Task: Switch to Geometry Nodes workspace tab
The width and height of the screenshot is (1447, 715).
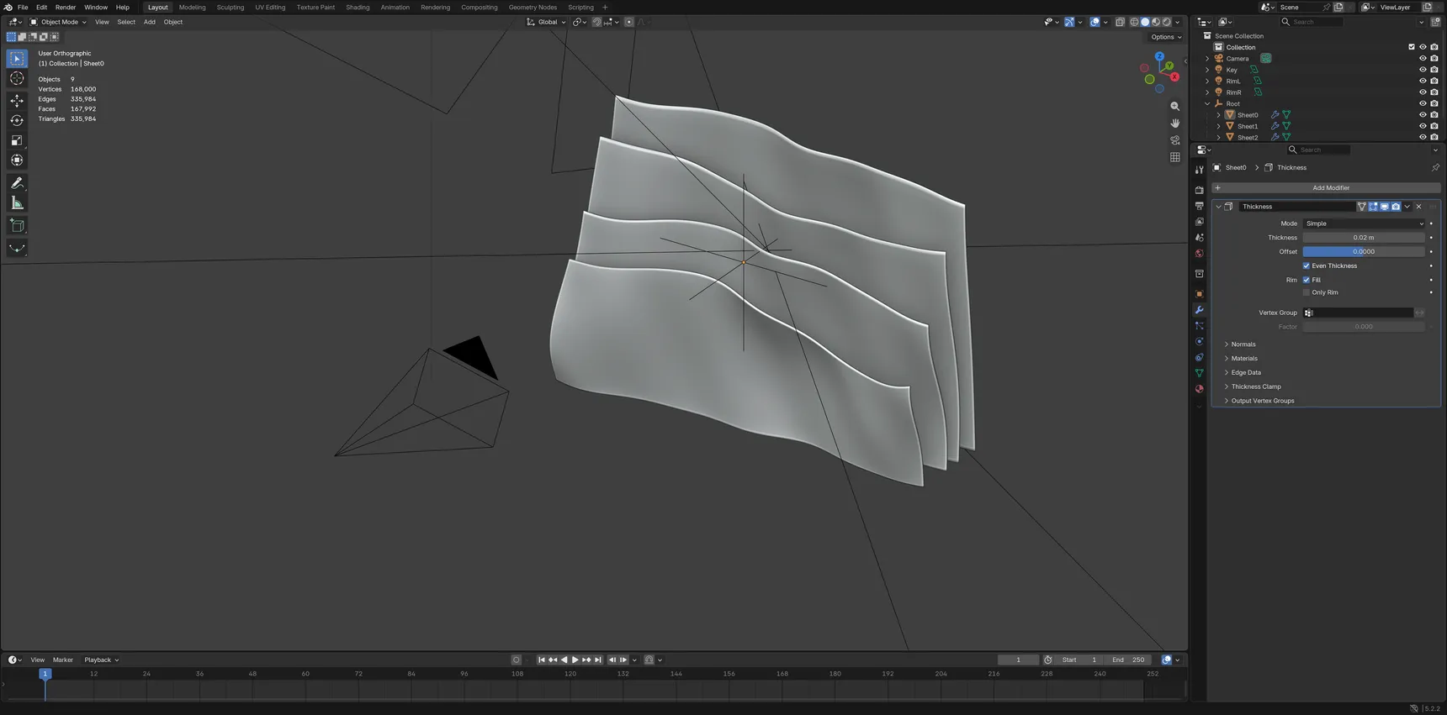Action: coord(533,8)
